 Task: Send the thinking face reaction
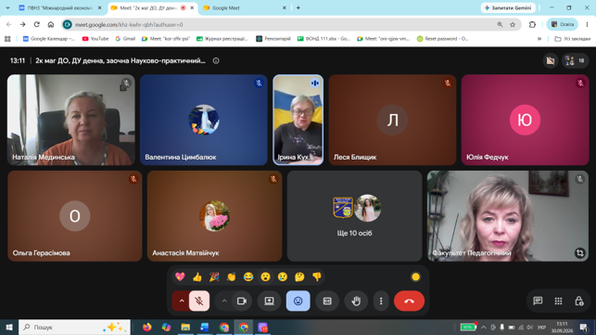(x=299, y=277)
